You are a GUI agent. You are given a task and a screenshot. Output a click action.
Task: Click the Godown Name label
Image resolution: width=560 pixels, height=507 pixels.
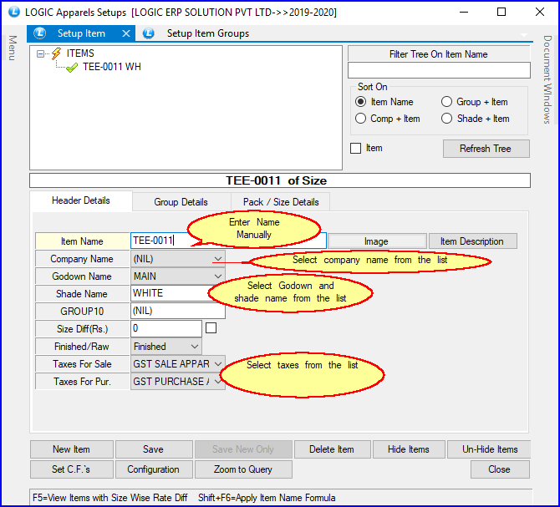(x=82, y=276)
